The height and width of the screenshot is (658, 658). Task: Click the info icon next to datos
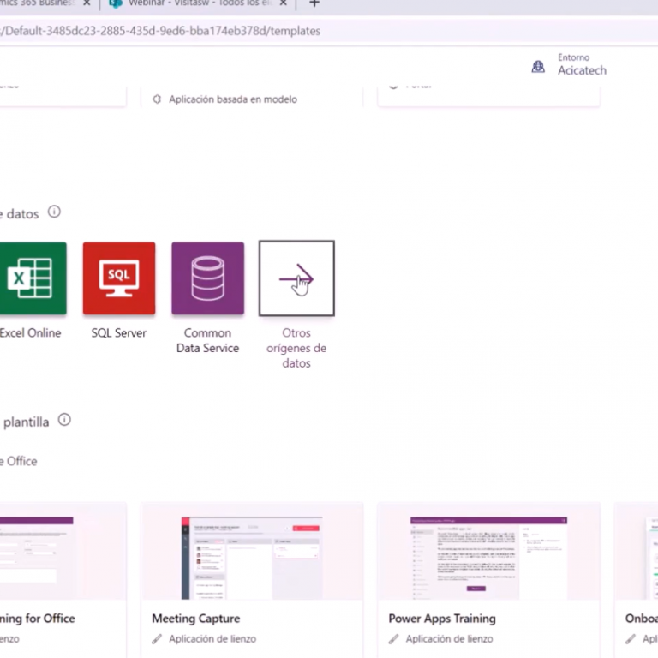tap(54, 212)
